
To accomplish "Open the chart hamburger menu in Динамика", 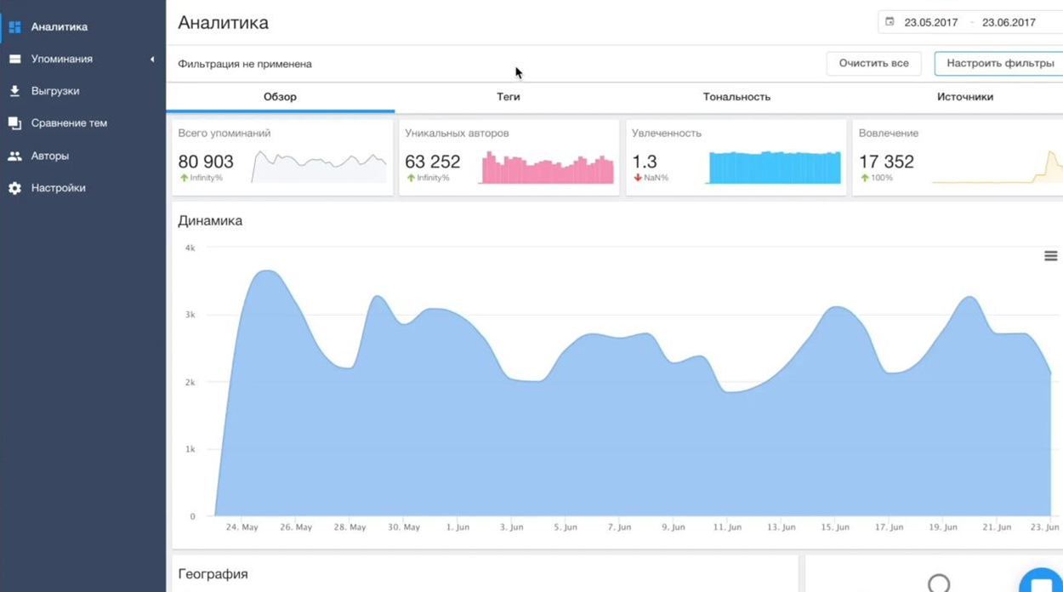I will tap(1050, 256).
